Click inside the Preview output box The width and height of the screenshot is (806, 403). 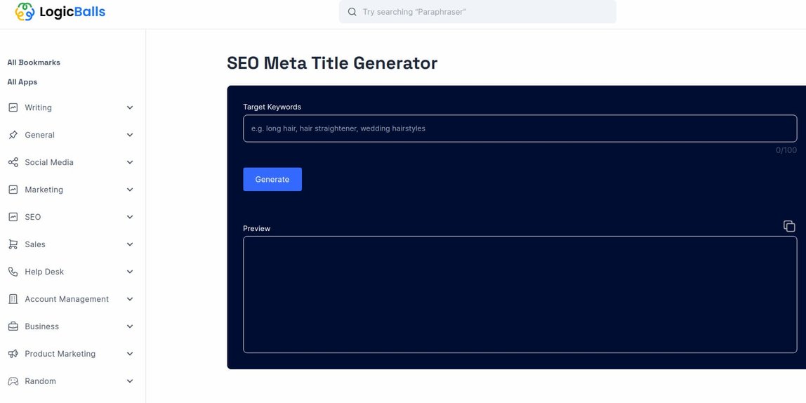pyautogui.click(x=520, y=295)
